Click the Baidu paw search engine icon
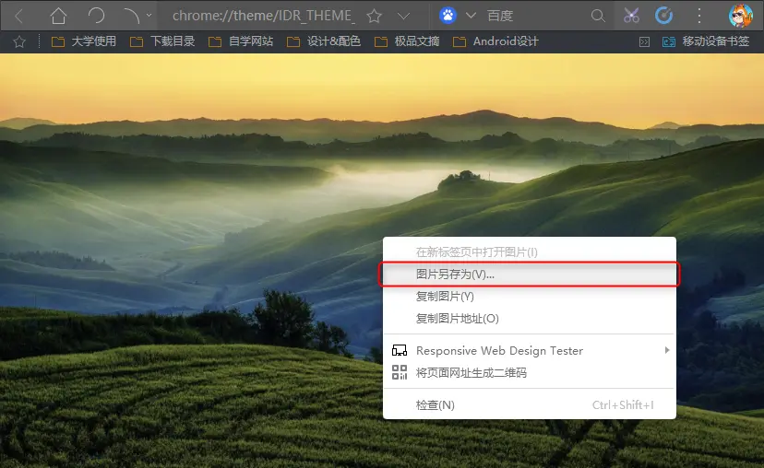The width and height of the screenshot is (764, 468). point(448,16)
